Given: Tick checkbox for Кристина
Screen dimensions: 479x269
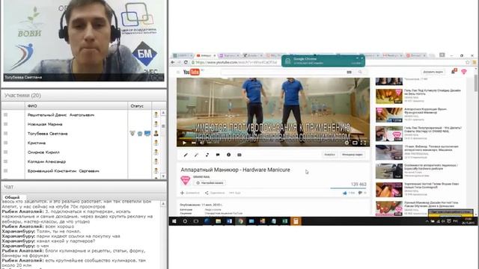Looking at the screenshot, I should (5, 143).
